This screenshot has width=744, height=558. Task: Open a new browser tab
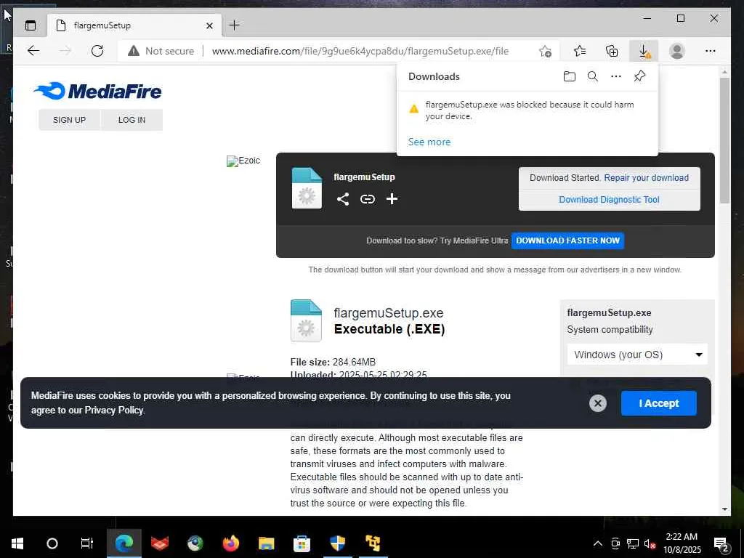(235, 25)
